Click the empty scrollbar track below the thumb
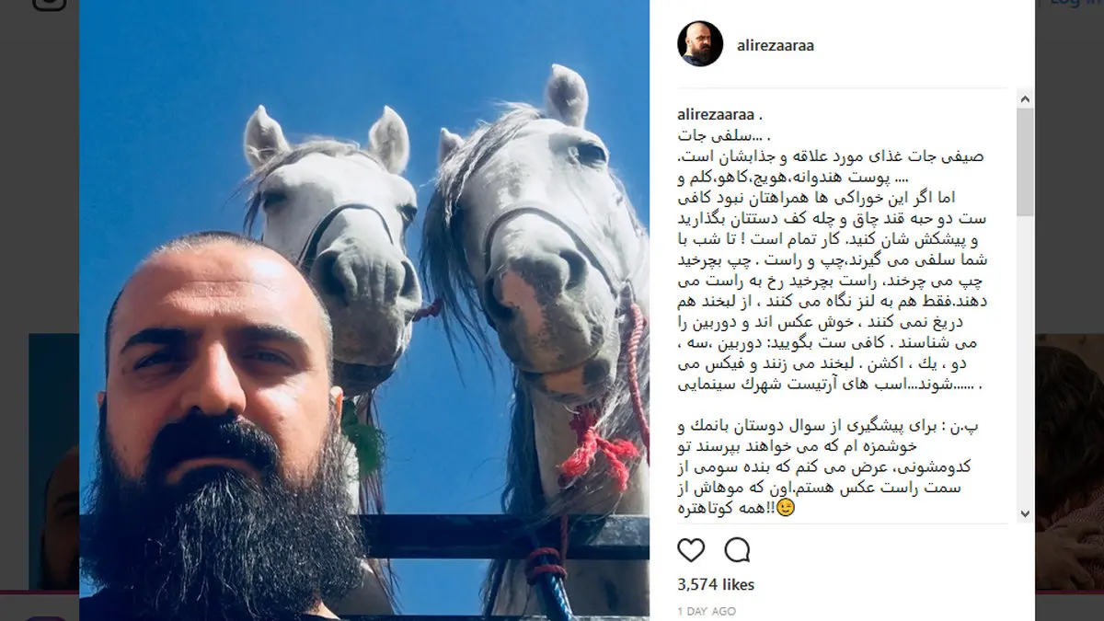 1025,361
